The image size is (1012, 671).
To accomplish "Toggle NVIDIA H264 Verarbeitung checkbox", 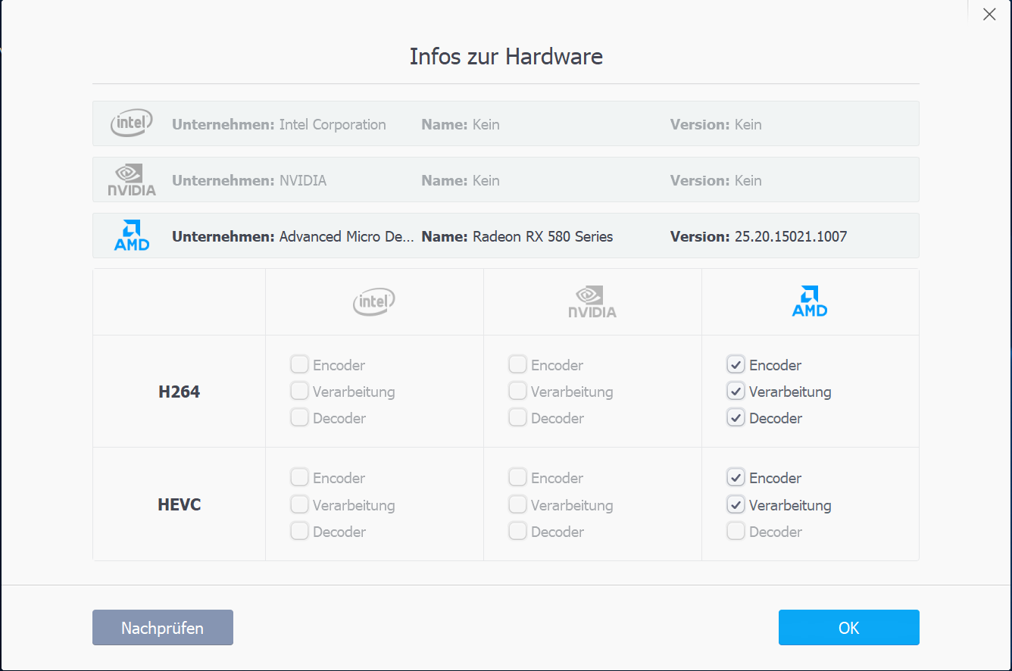I will coord(517,392).
